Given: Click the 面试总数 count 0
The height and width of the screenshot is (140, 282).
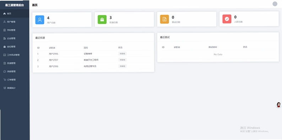Looking at the screenshot, I should [173, 17].
